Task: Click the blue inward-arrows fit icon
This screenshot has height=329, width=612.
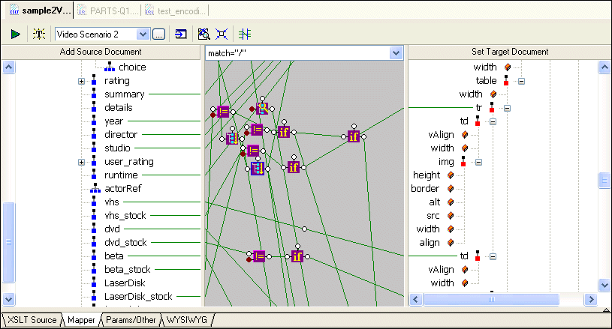Action: tap(222, 34)
